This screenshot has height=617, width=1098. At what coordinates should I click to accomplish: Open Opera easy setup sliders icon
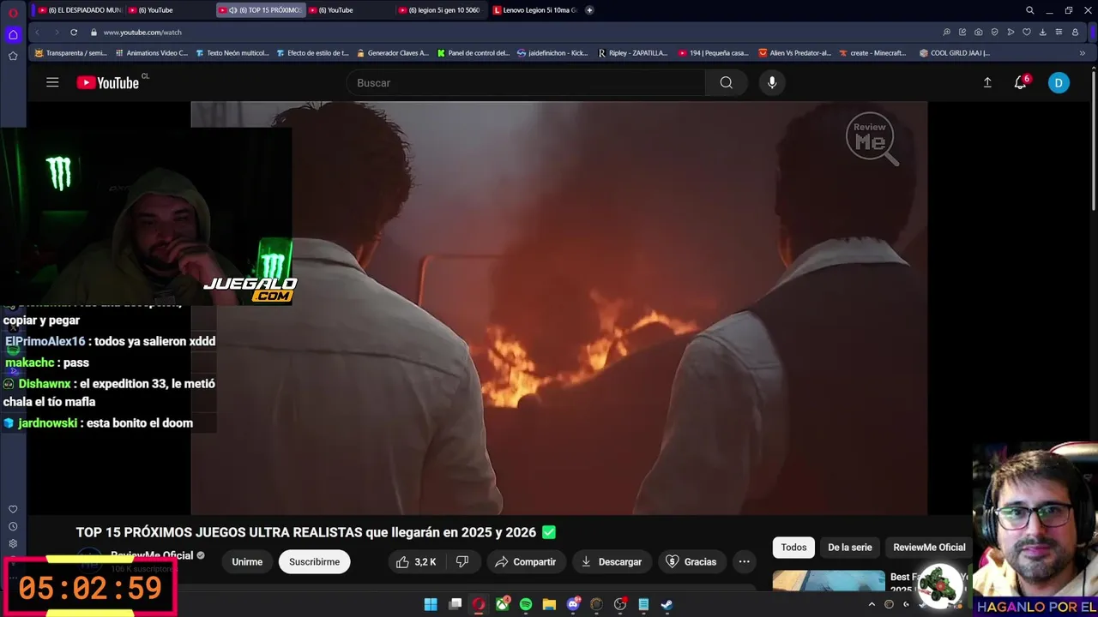click(1059, 32)
